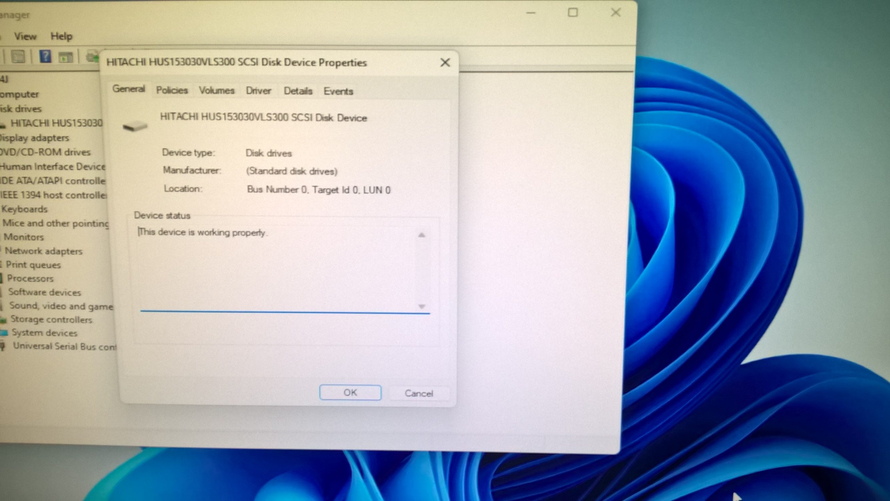Click the System devices category icon
Image resolution: width=890 pixels, height=501 pixels.
pos(3,333)
